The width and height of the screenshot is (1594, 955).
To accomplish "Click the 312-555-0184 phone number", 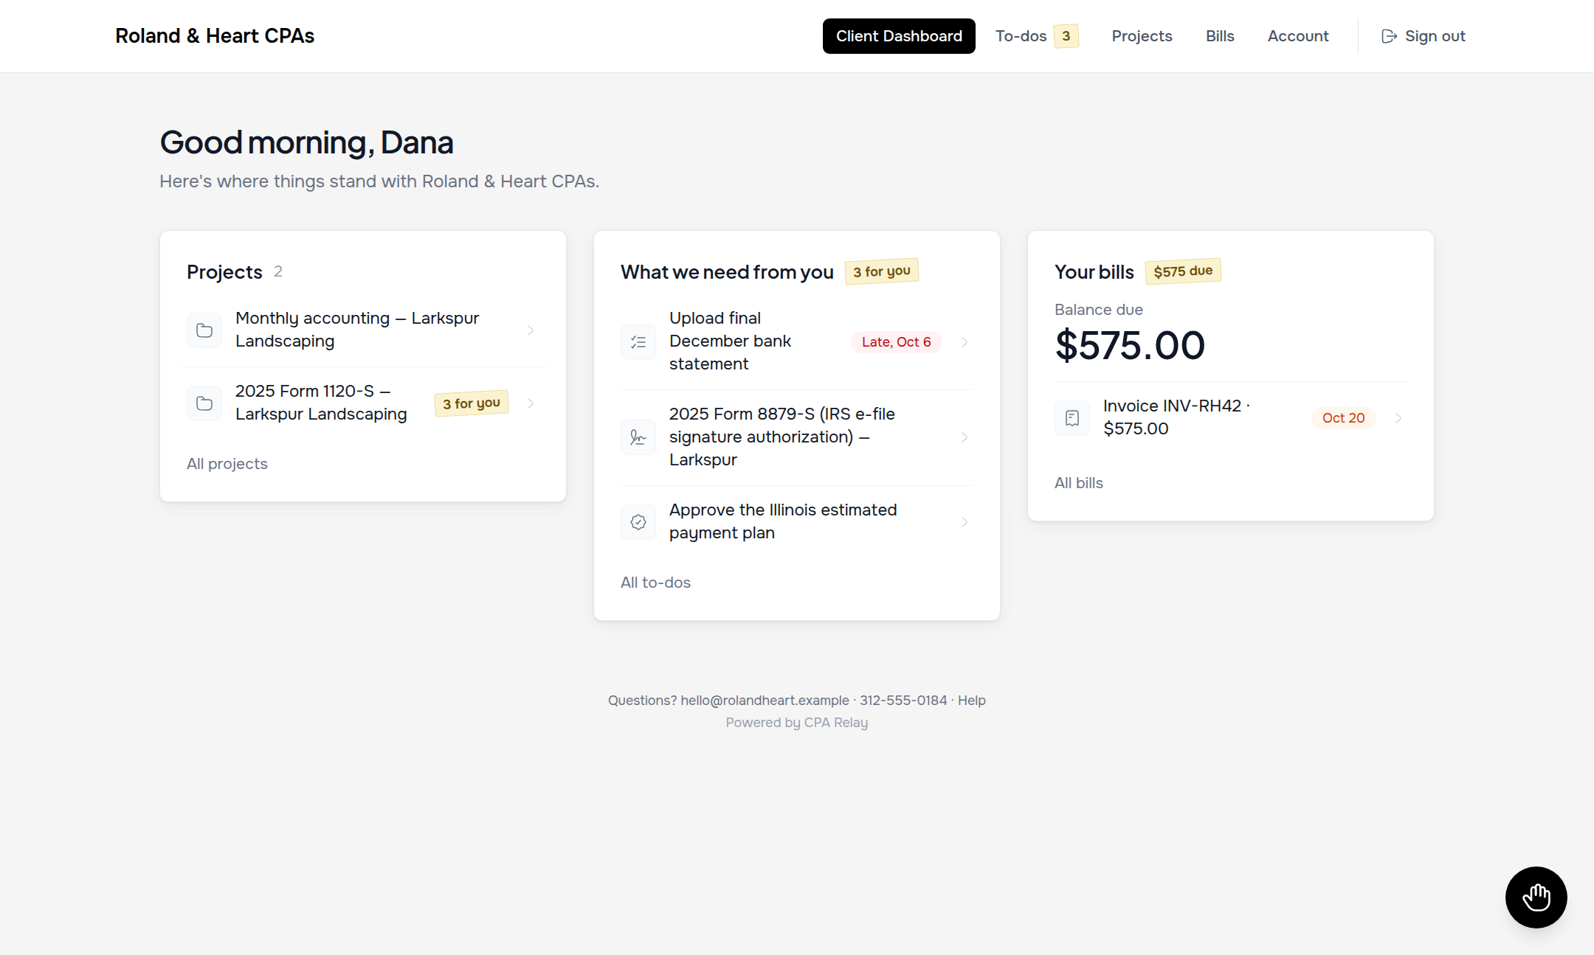I will [903, 701].
